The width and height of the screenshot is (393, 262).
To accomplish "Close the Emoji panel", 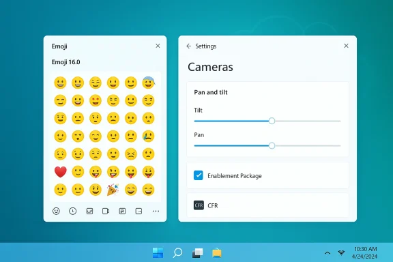I will click(158, 46).
